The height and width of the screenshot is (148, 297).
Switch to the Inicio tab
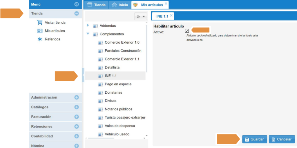(x=120, y=5)
